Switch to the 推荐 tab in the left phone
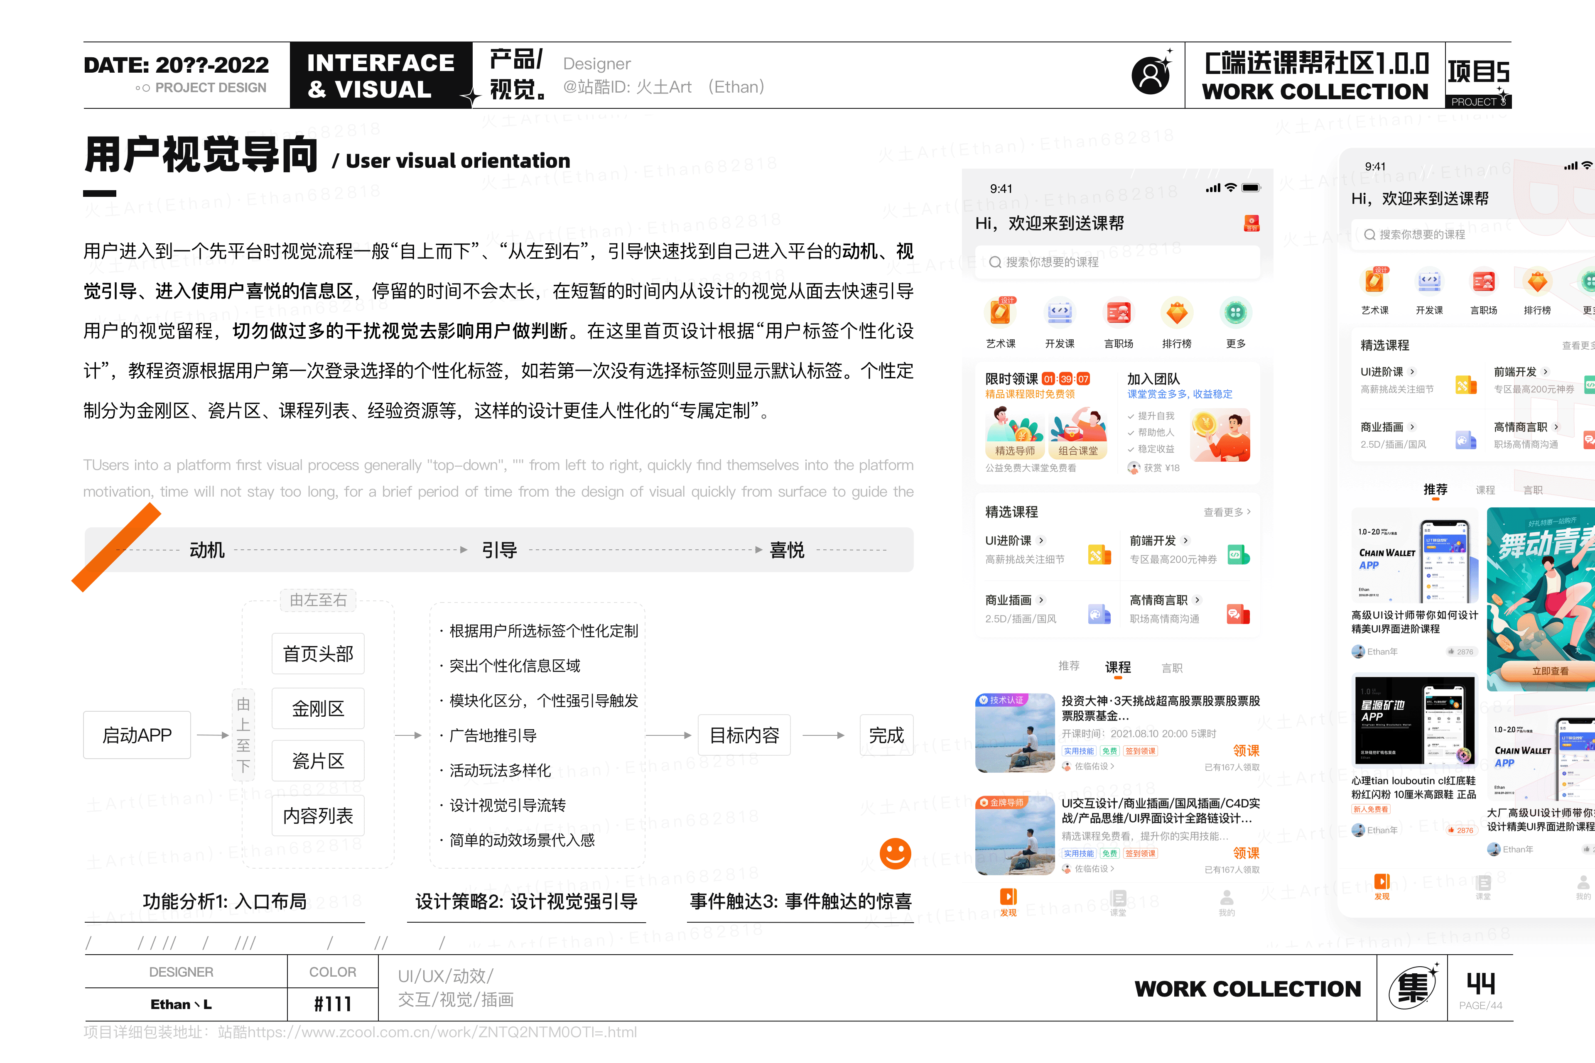Image resolution: width=1595 pixels, height=1063 pixels. pos(1069,666)
